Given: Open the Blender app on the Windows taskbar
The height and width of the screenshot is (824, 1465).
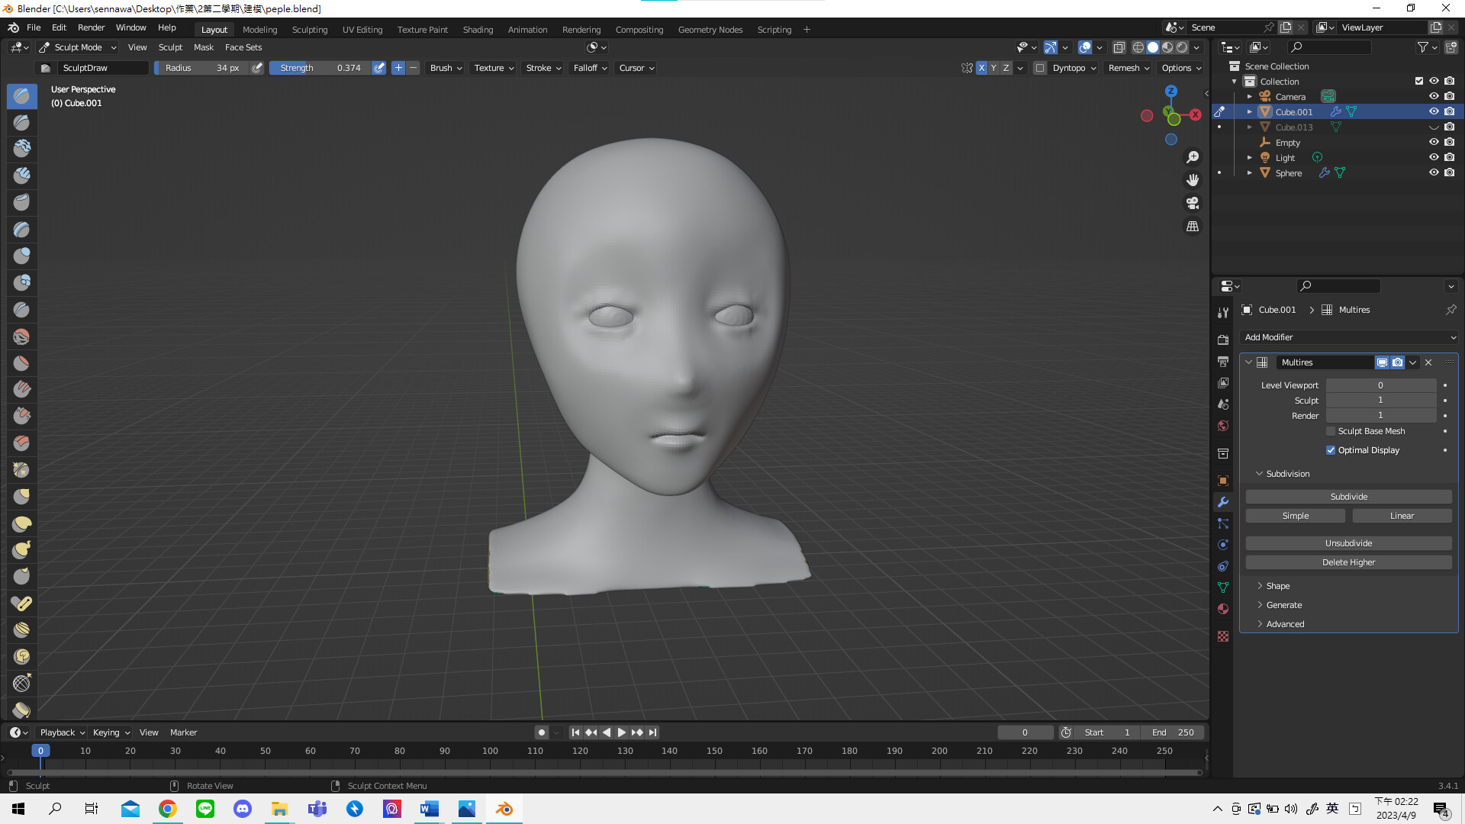Looking at the screenshot, I should click(504, 809).
